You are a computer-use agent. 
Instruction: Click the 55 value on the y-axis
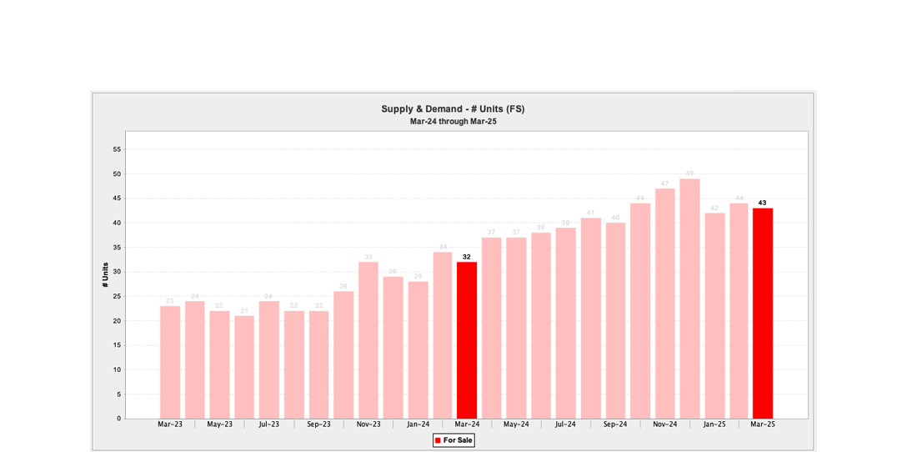[x=117, y=149]
